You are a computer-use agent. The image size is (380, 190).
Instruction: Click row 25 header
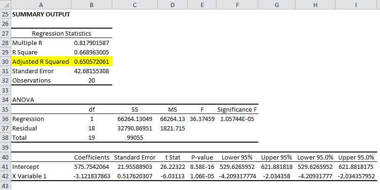(x=5, y=15)
